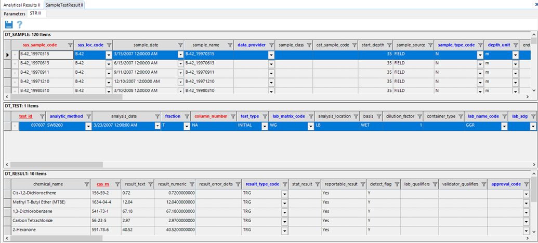Click the test_id column header
This screenshot has width=538, height=243.
26,116
